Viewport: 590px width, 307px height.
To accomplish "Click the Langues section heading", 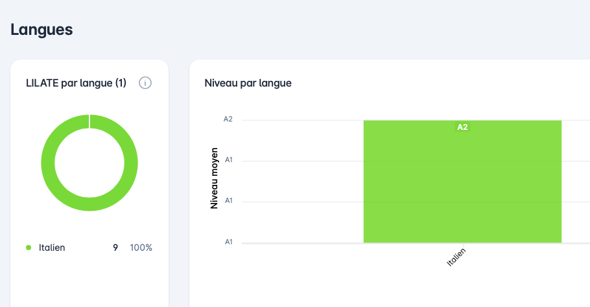I will click(x=41, y=29).
